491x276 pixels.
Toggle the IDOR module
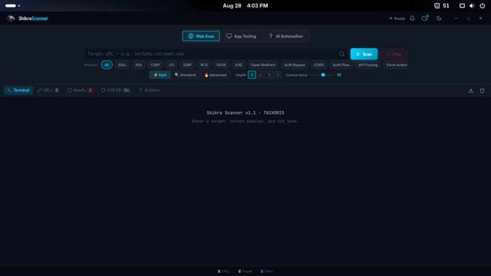[x=221, y=65]
